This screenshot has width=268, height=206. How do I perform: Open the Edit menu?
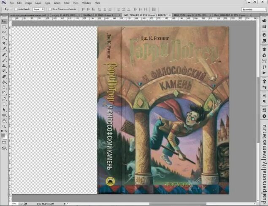[x=19, y=3]
